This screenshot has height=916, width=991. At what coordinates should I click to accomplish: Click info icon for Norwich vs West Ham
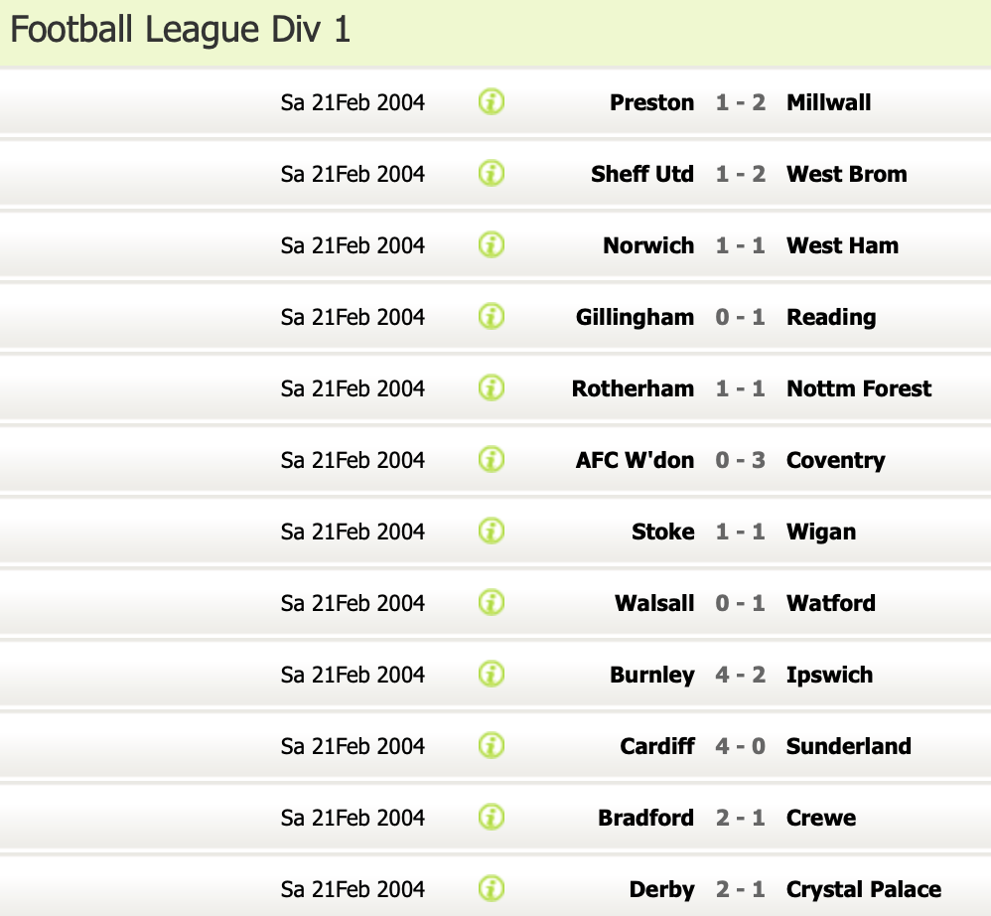point(492,244)
